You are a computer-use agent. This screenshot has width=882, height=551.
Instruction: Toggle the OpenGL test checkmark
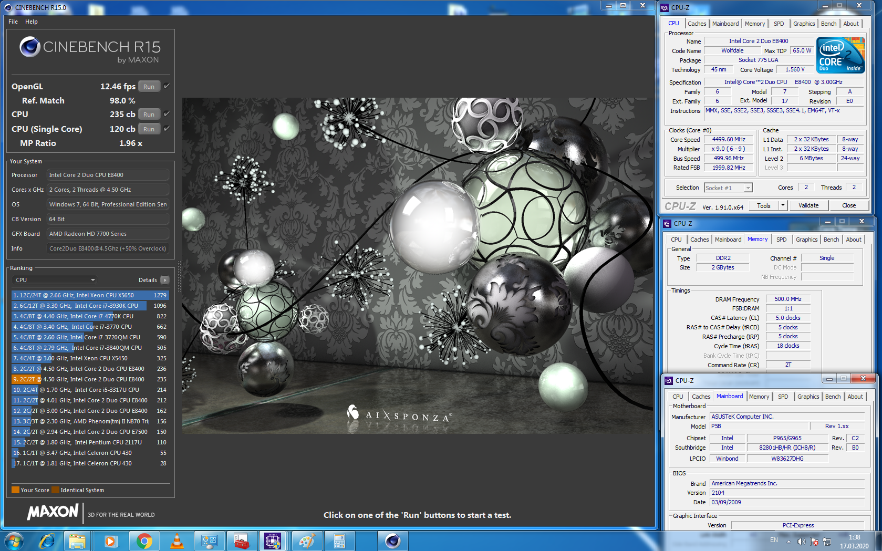coord(167,86)
